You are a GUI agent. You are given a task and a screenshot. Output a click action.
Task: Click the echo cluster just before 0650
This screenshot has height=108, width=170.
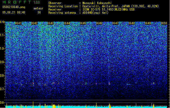(153, 83)
